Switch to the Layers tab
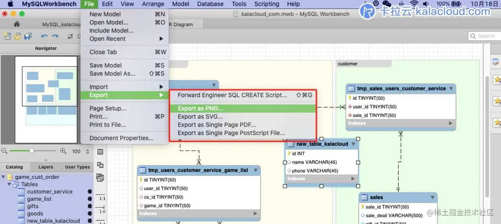 (46, 167)
